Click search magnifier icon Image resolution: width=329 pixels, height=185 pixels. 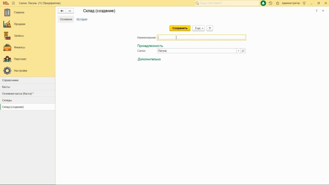pos(197,3)
